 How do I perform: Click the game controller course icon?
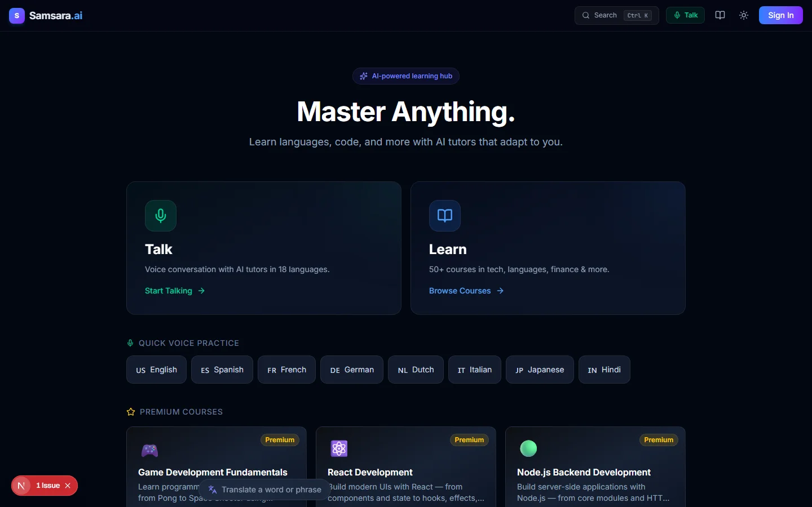pos(149,450)
